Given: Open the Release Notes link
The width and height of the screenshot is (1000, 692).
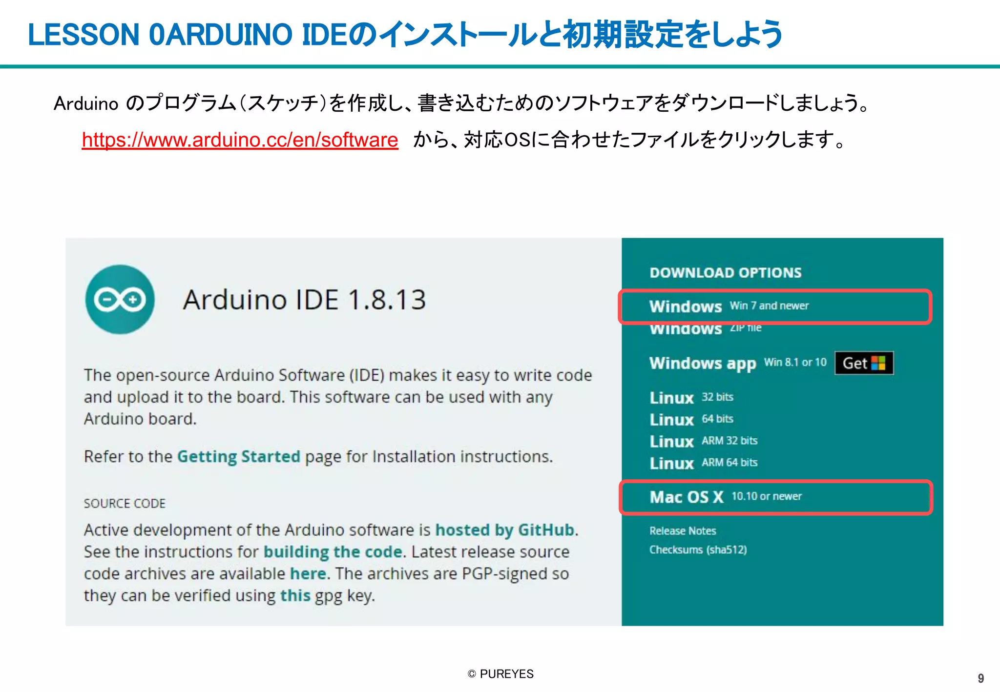Looking at the screenshot, I should [x=682, y=530].
